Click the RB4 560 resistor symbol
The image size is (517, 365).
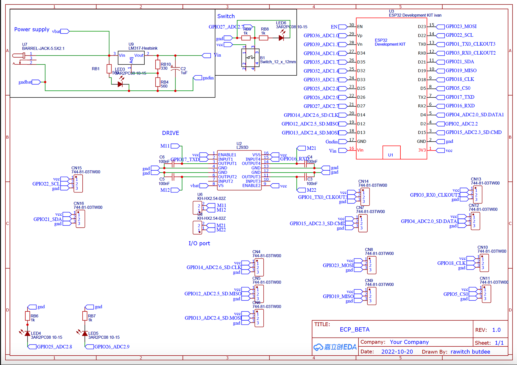[x=158, y=82]
